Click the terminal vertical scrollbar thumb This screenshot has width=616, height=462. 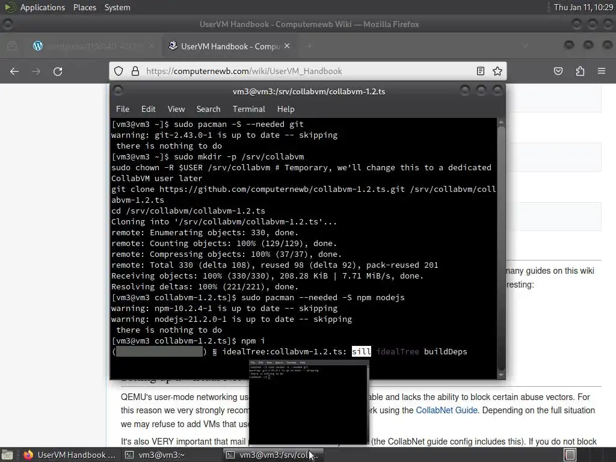coord(501,248)
